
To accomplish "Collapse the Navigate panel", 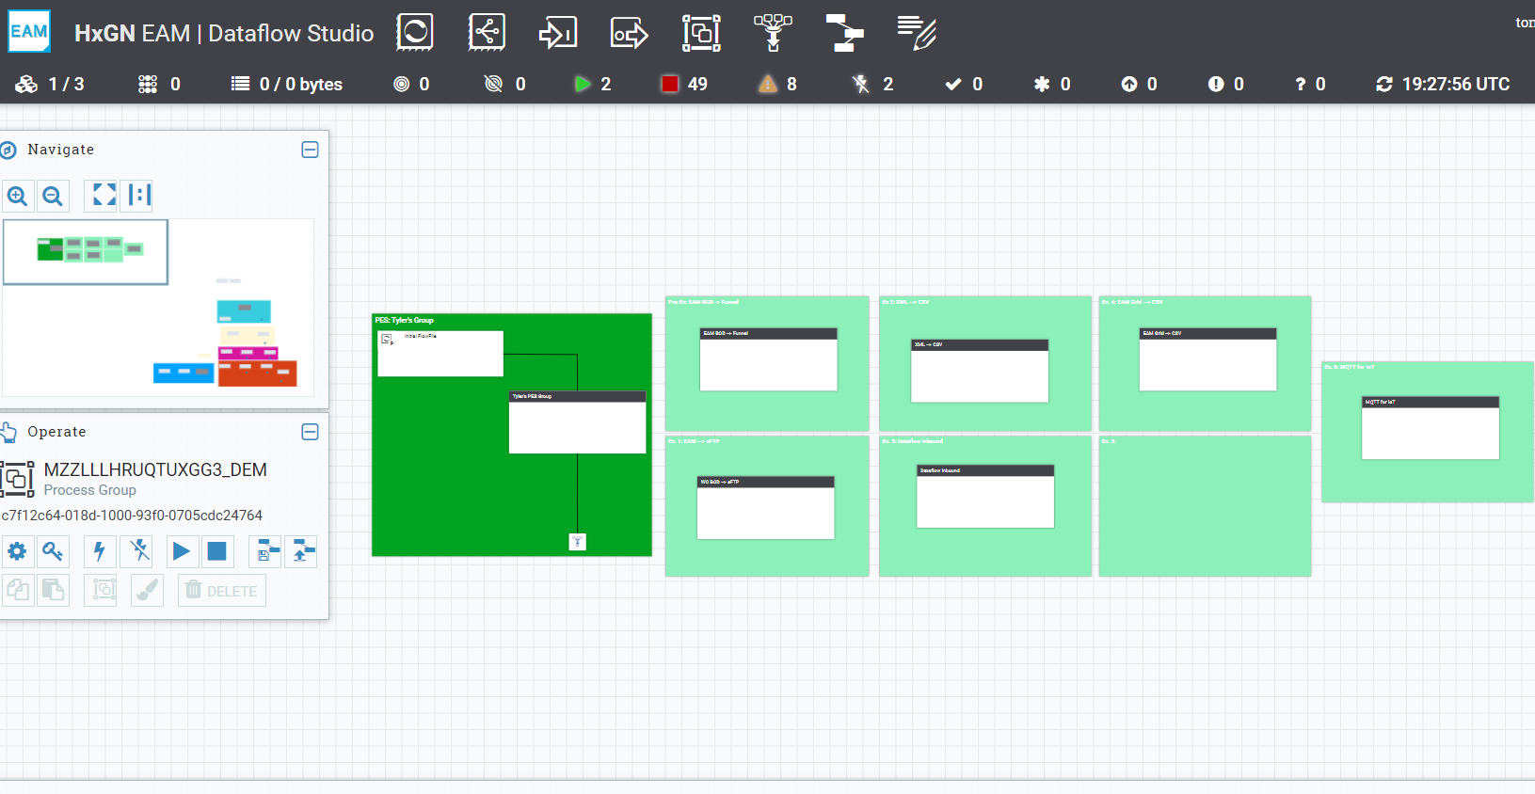I will pos(310,150).
